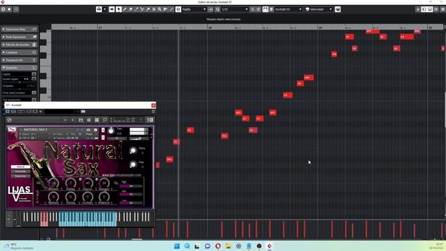The image size is (446, 251).
Task: Click the Reverb knob
Action: pyautogui.click(x=54, y=183)
